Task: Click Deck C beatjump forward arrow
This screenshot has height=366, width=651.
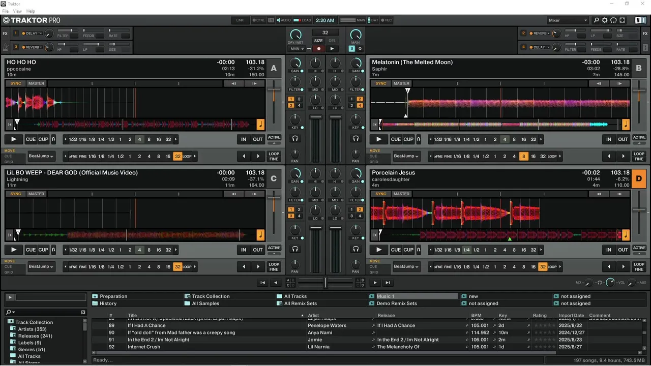Action: click(x=258, y=266)
